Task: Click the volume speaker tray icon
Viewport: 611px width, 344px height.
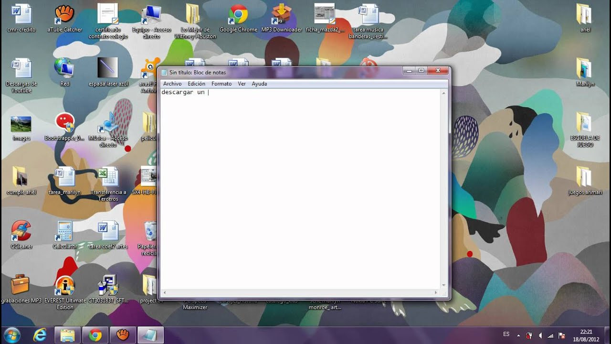Action: (x=540, y=335)
